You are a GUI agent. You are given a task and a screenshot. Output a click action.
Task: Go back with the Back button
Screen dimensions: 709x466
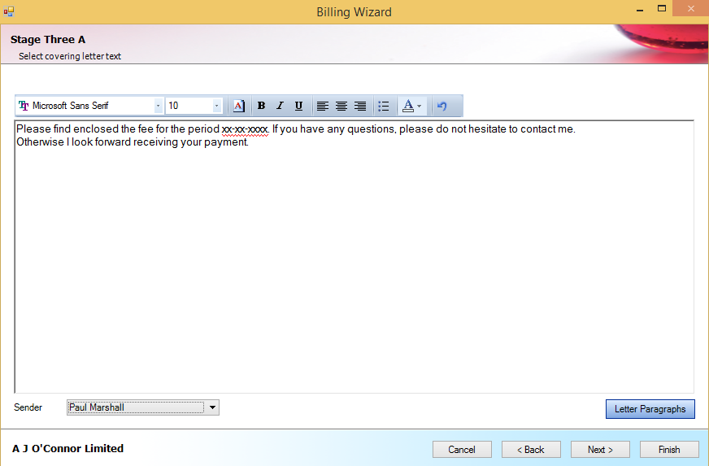[531, 449]
